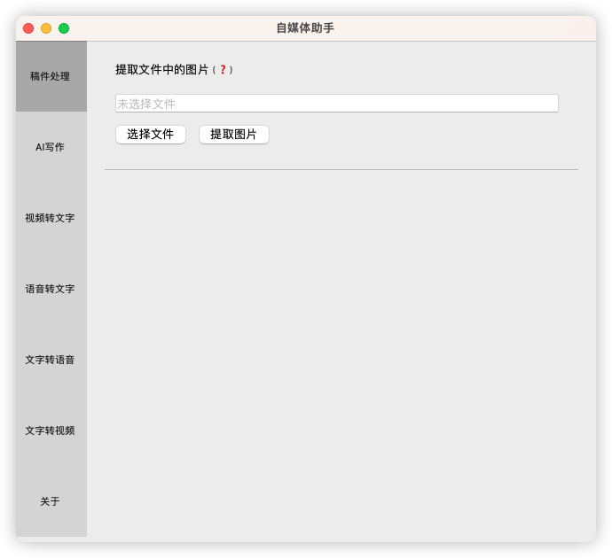Screen dimensions: 612x558
Task: Open the 稿件处理 sidebar tab
Action: (51, 76)
